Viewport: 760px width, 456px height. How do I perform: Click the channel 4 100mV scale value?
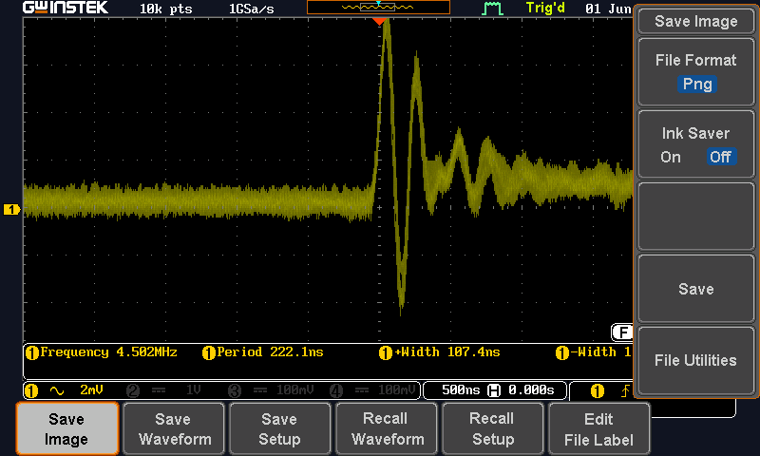[396, 390]
